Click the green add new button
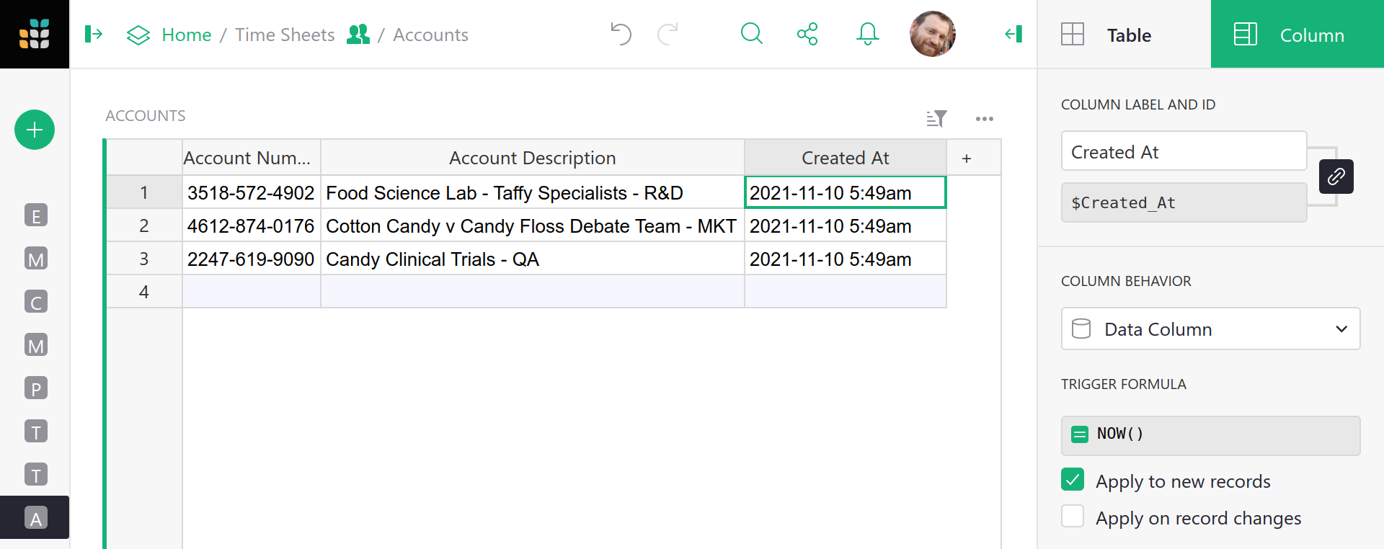1384x549 pixels. (35, 130)
